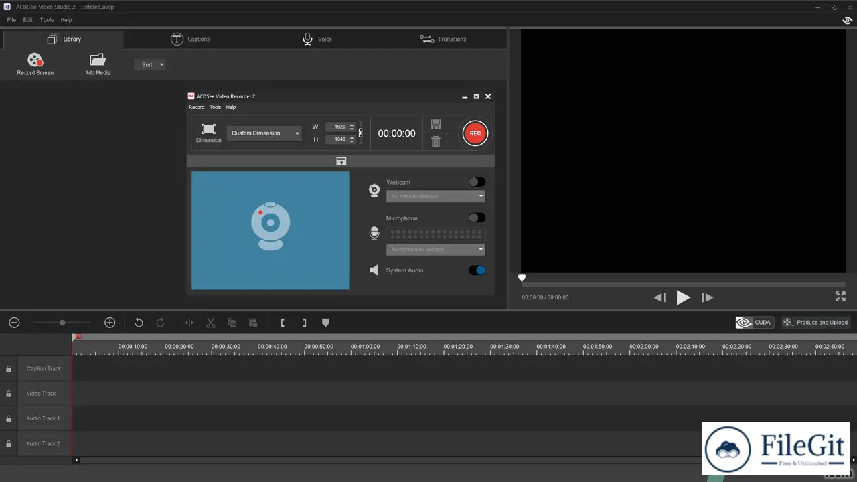Click Produce and Upload button
The width and height of the screenshot is (857, 482).
pos(815,323)
